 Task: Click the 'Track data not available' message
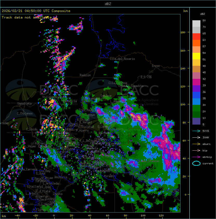click(x=27, y=17)
